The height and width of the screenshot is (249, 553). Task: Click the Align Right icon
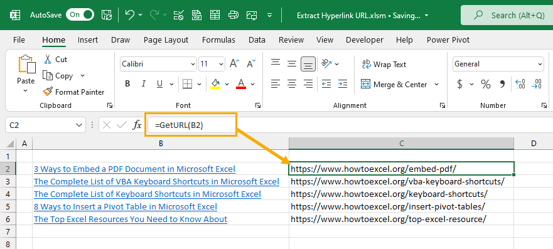coord(308,84)
